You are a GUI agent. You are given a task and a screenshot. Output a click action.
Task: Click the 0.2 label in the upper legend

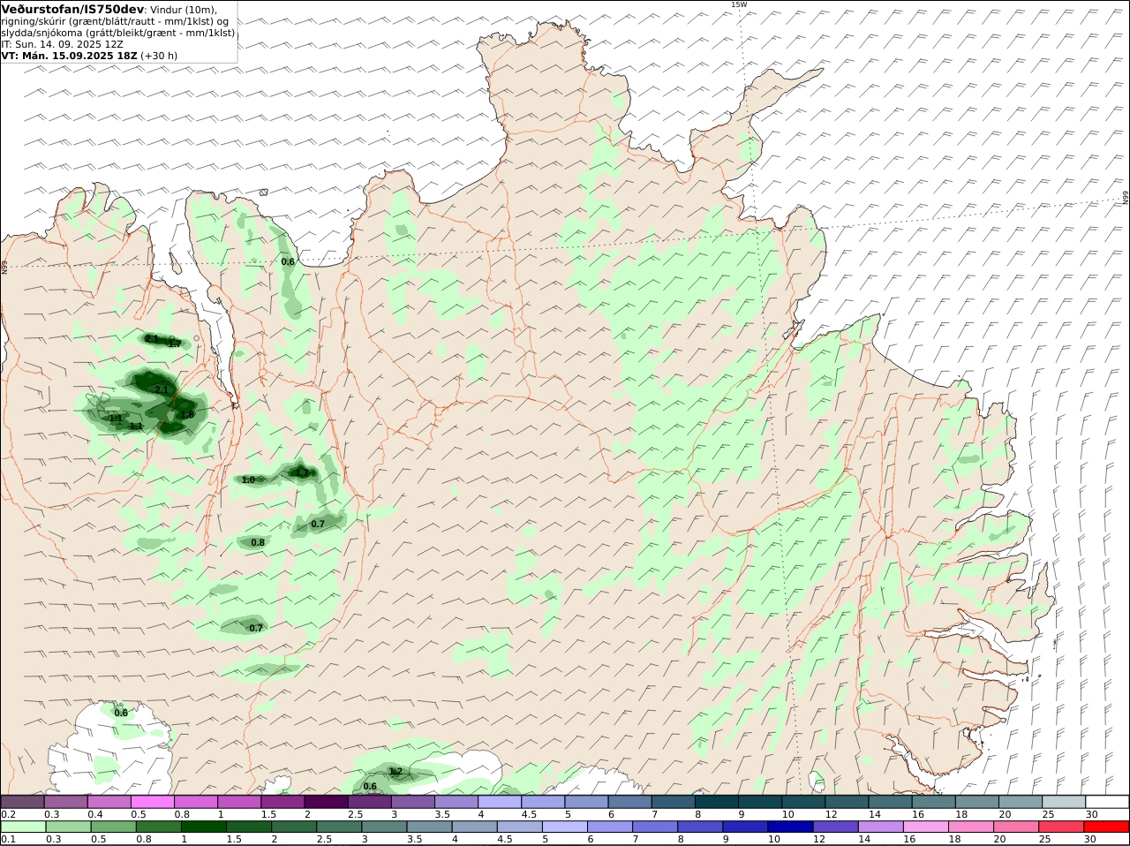pos(8,814)
